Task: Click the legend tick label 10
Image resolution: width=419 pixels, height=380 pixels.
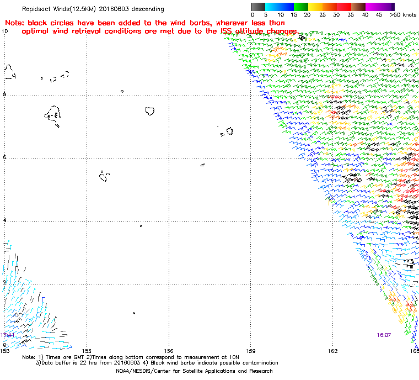Action: pyautogui.click(x=281, y=15)
